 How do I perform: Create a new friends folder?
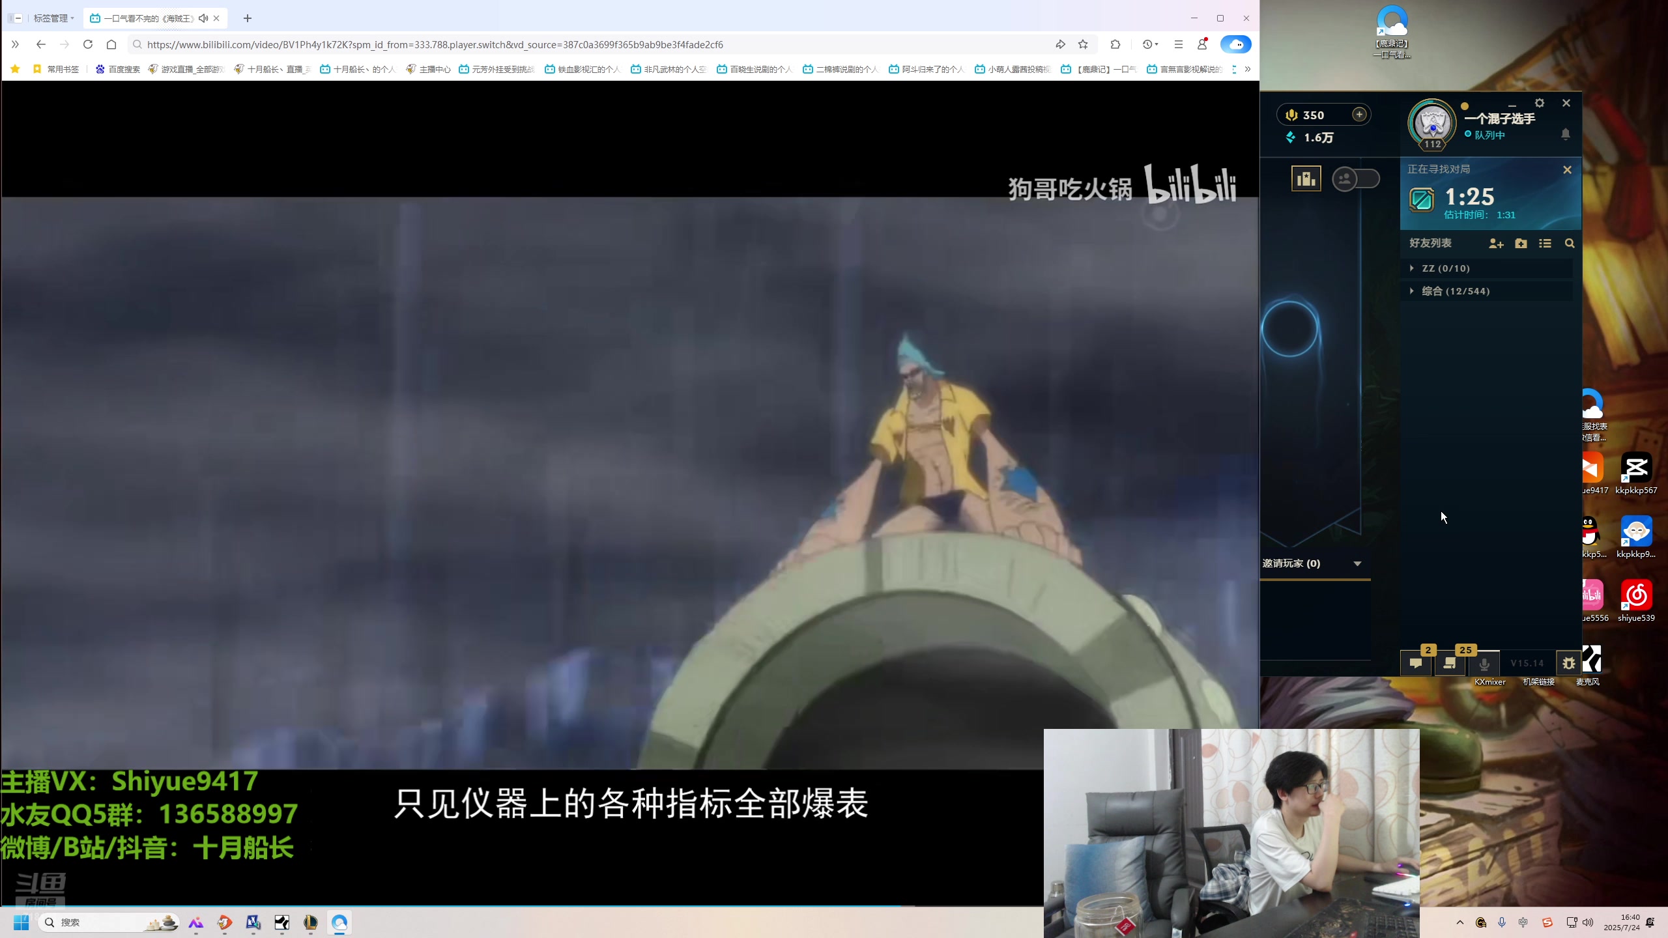coord(1521,243)
